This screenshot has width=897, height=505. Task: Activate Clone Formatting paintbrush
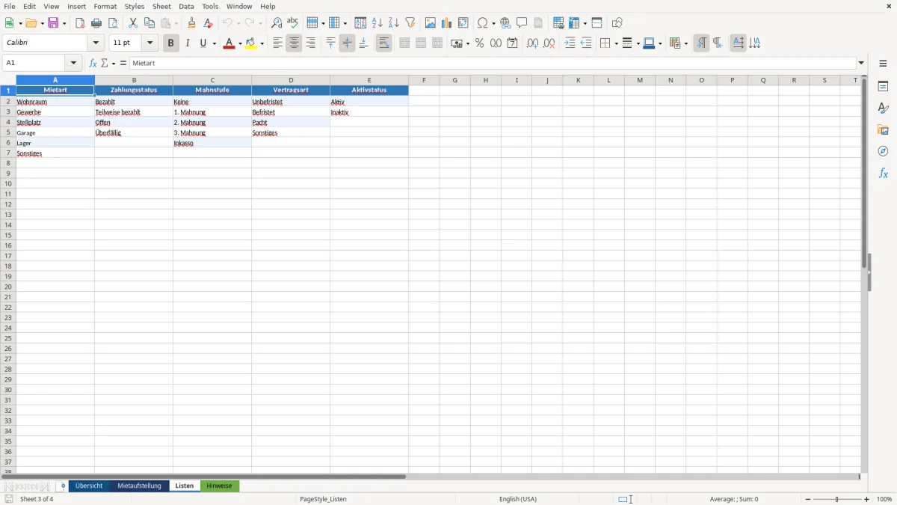pyautogui.click(x=192, y=23)
